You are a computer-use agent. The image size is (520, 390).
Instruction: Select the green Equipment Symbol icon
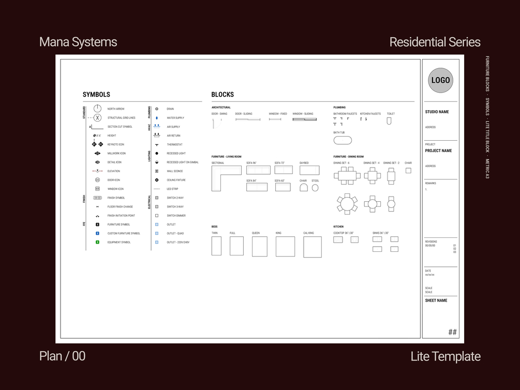pyautogui.click(x=97, y=242)
